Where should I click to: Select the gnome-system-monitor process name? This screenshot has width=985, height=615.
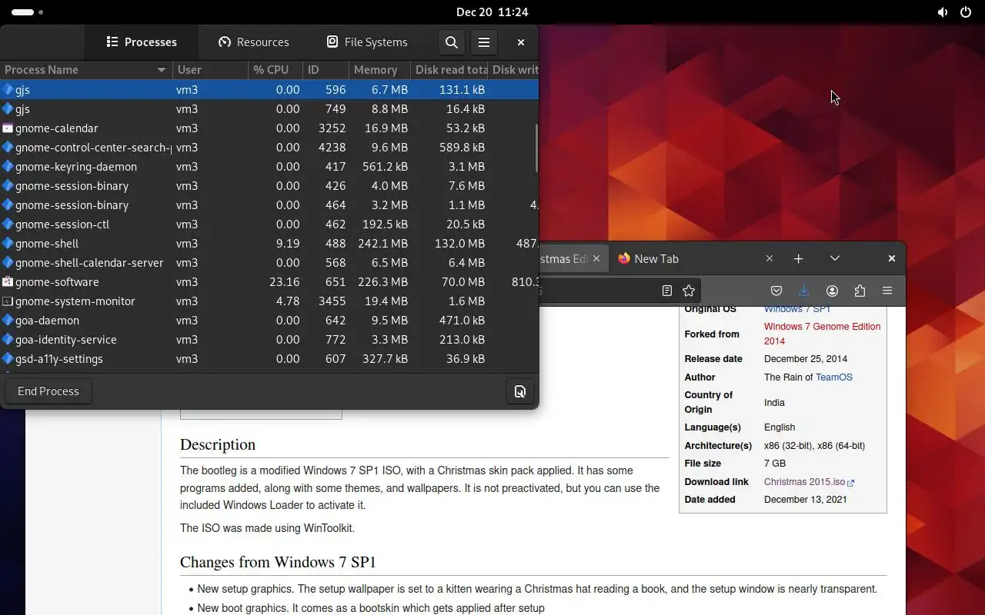tap(75, 301)
